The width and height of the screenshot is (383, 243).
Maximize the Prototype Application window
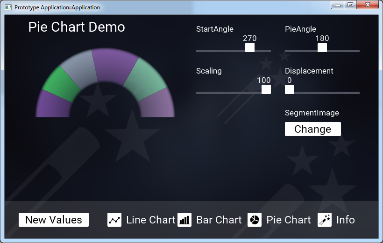point(350,5)
